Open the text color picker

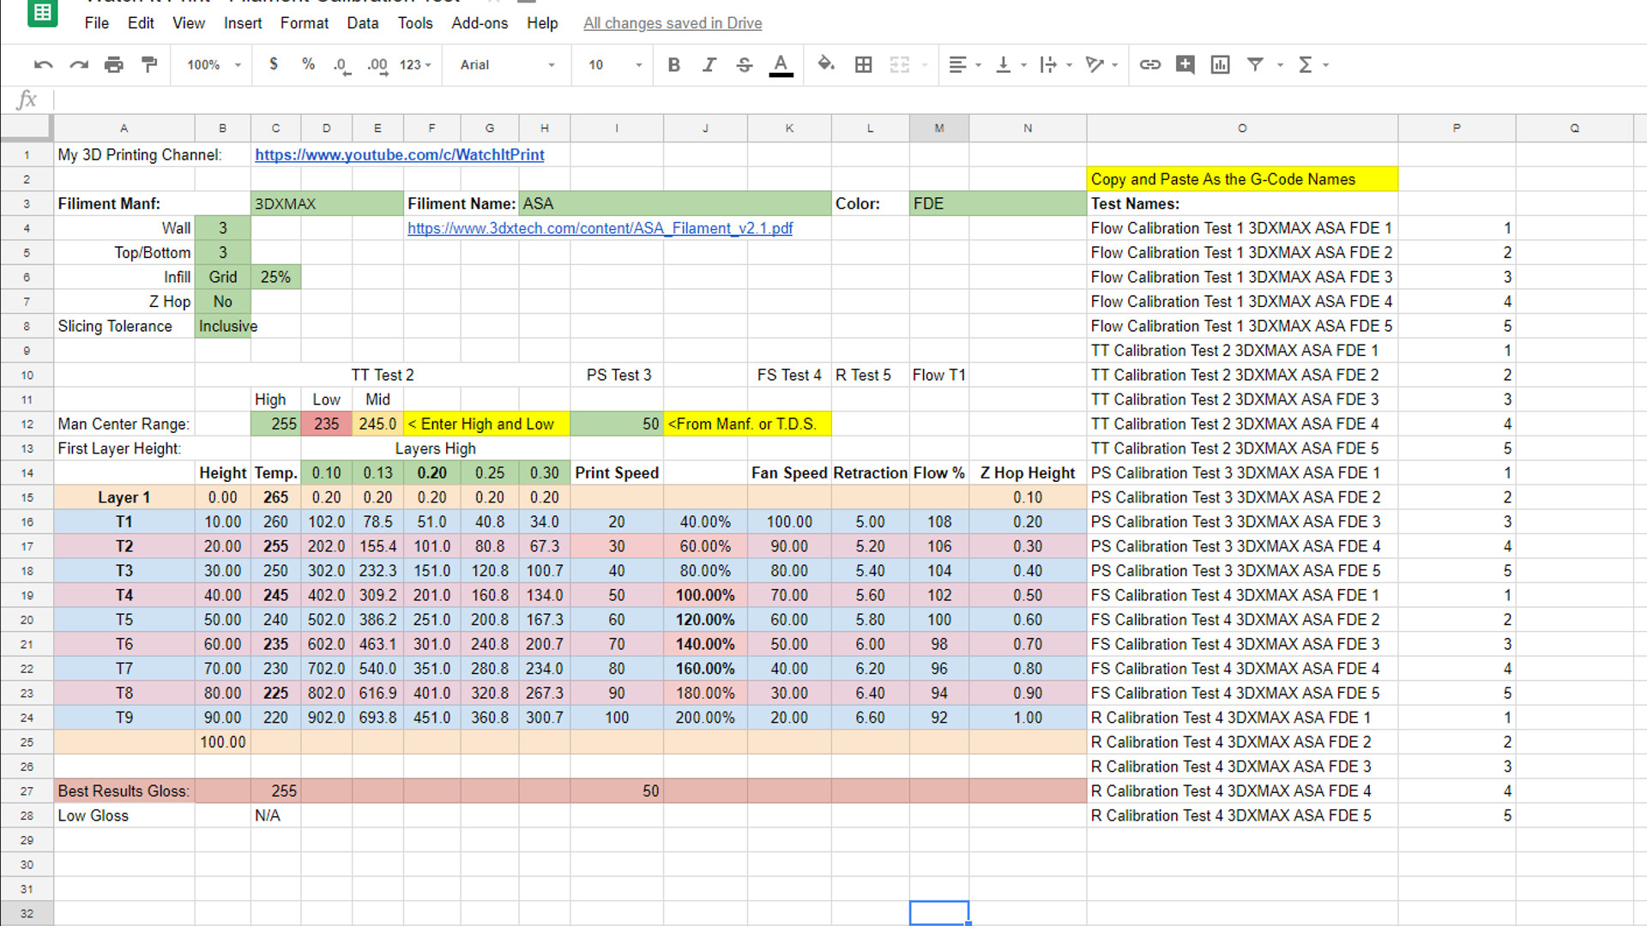[x=781, y=65]
